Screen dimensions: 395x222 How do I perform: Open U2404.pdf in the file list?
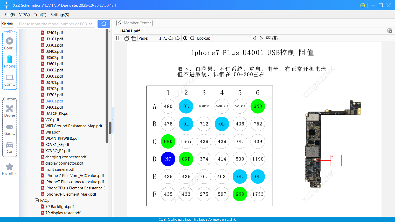[x=52, y=33]
